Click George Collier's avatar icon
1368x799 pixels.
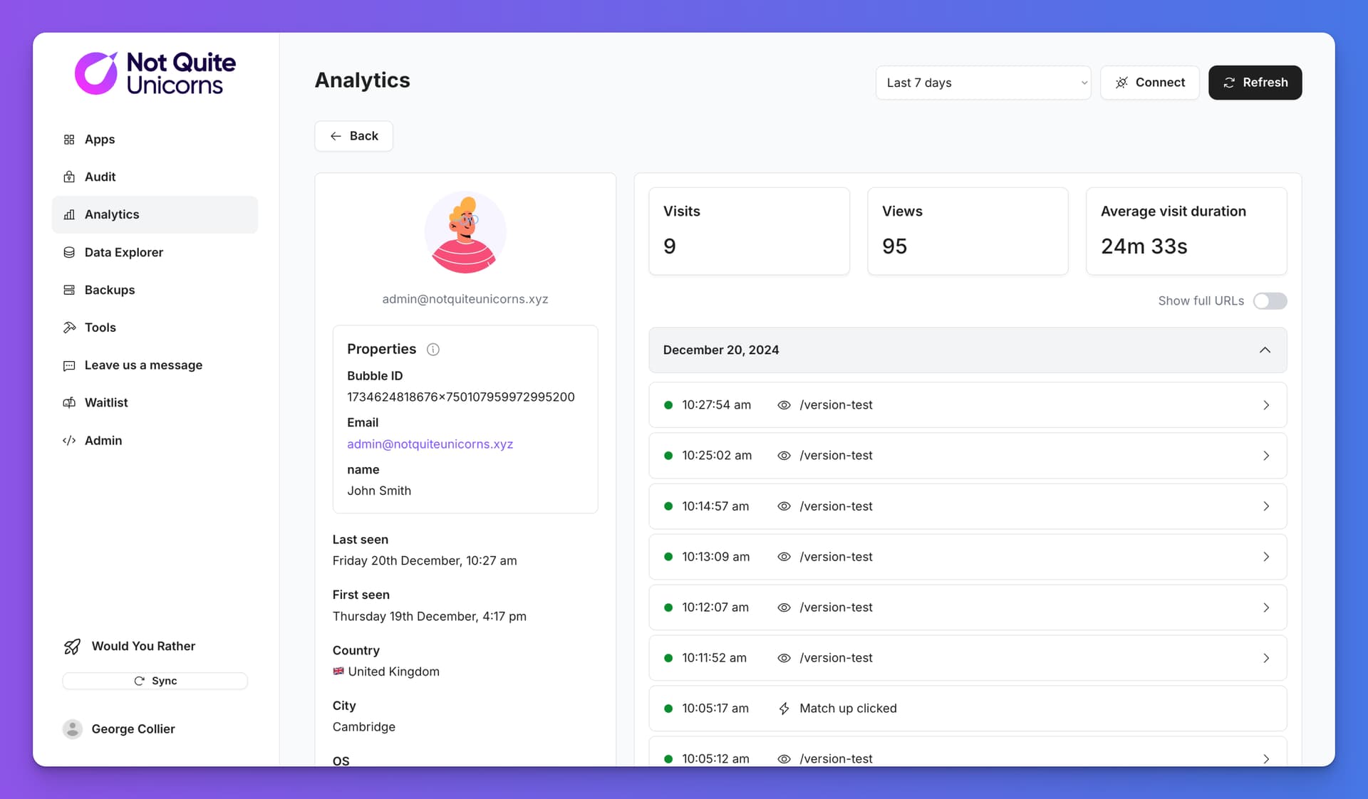[73, 728]
